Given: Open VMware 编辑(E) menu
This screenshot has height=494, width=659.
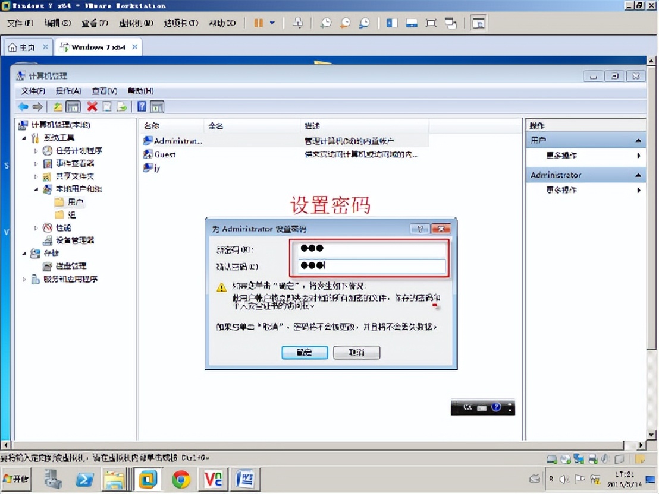Looking at the screenshot, I should pyautogui.click(x=58, y=23).
